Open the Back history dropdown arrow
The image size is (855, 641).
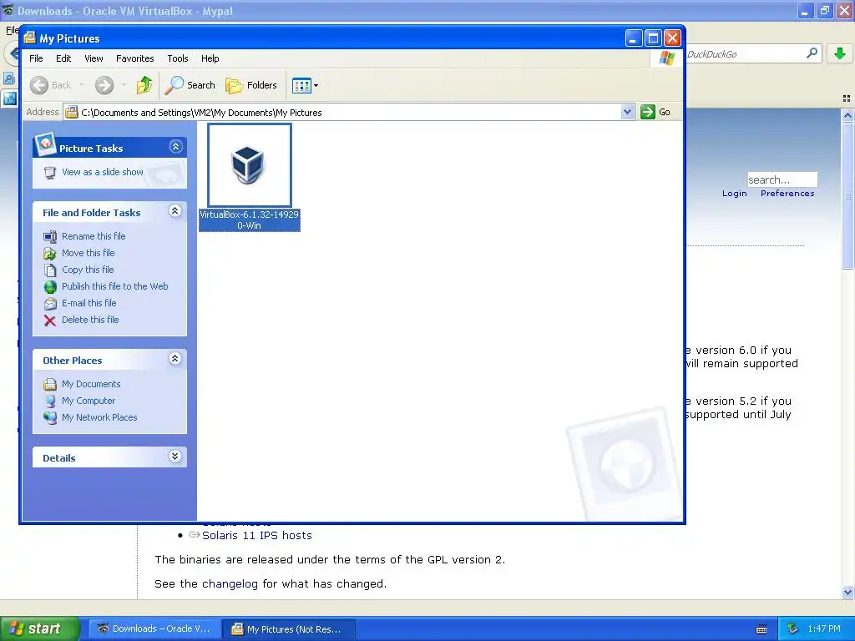(x=82, y=85)
